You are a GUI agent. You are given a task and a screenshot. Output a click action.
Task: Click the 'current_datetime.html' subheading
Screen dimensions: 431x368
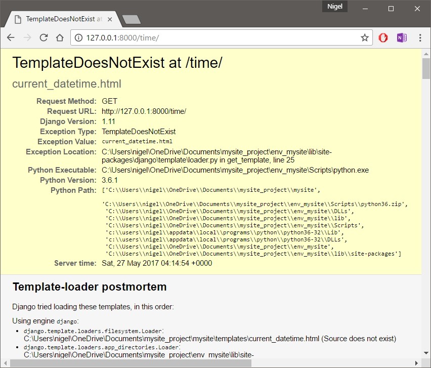(66, 84)
